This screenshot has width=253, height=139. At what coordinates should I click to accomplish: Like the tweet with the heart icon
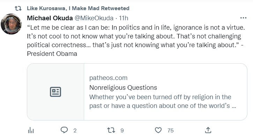click(158, 130)
